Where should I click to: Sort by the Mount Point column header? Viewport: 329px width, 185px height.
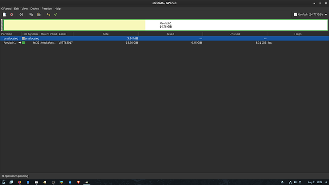pyautogui.click(x=49, y=34)
